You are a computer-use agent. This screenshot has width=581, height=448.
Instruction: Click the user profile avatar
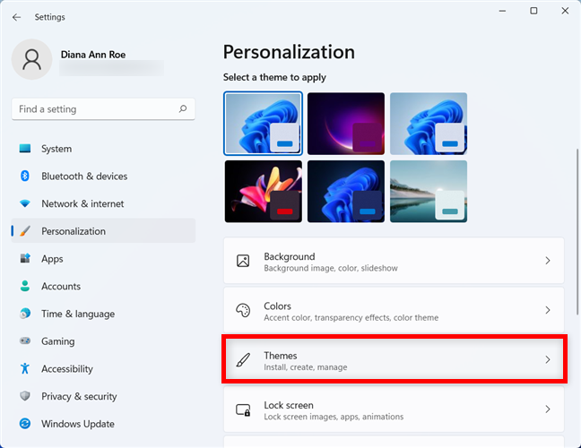point(32,59)
